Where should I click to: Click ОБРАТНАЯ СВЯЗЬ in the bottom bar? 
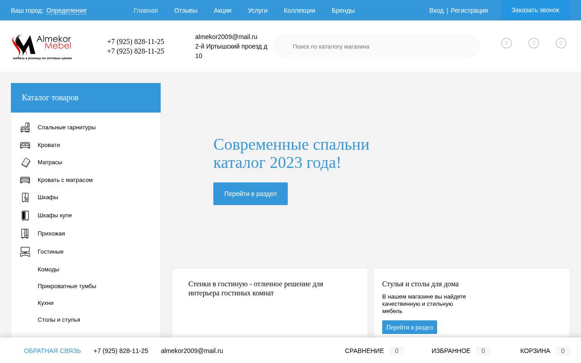click(53, 351)
